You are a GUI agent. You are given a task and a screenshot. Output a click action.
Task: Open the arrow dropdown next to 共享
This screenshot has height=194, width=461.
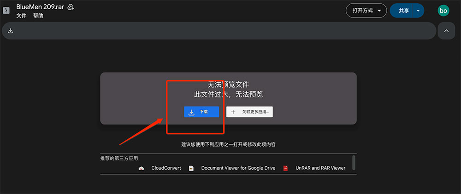418,11
